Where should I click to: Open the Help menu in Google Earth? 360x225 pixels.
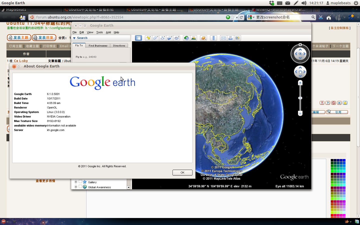(x=116, y=32)
